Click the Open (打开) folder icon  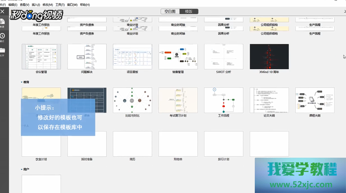[x=3, y=52]
